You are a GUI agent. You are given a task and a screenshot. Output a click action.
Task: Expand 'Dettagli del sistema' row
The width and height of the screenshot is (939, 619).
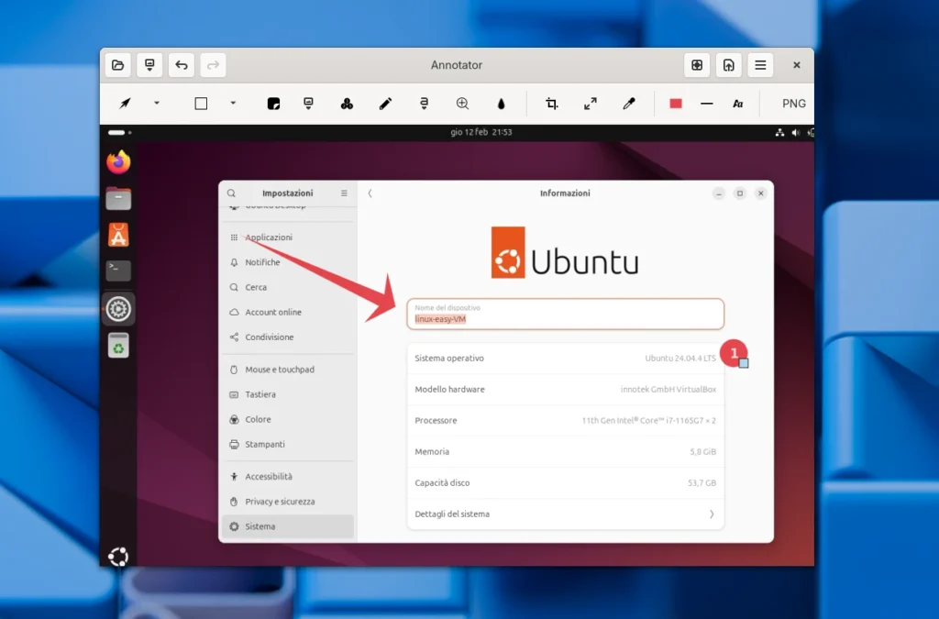pyautogui.click(x=565, y=514)
